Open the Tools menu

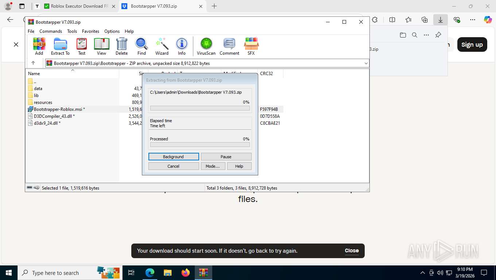click(x=72, y=31)
